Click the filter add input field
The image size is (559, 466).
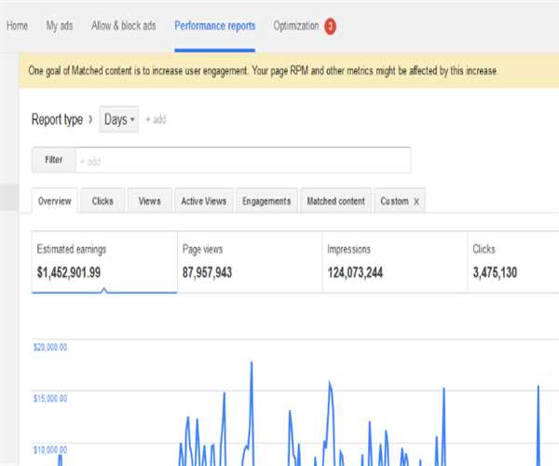[x=242, y=160]
